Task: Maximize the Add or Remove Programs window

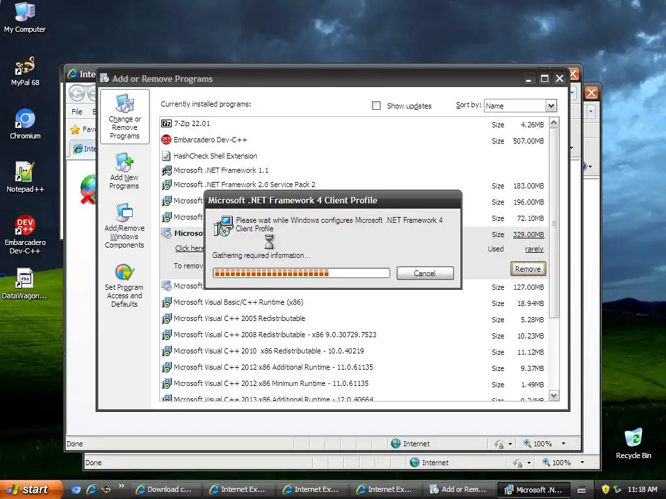Action: (544, 79)
